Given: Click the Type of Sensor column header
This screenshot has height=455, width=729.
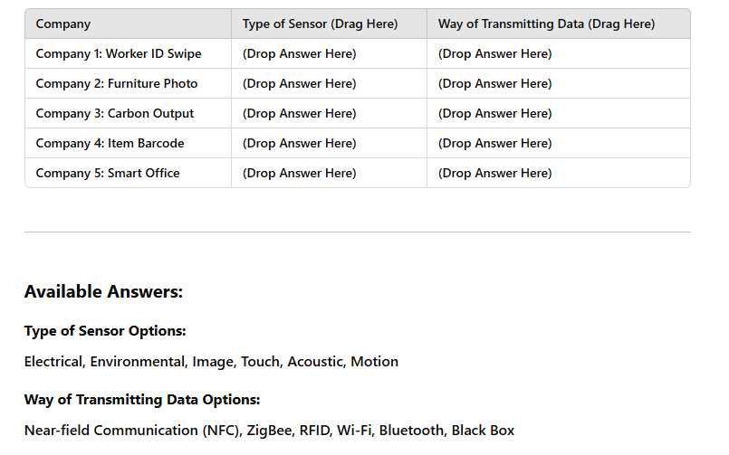Looking at the screenshot, I should 320,24.
